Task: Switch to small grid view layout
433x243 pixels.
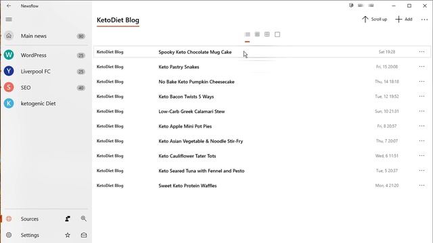Action: [257, 34]
